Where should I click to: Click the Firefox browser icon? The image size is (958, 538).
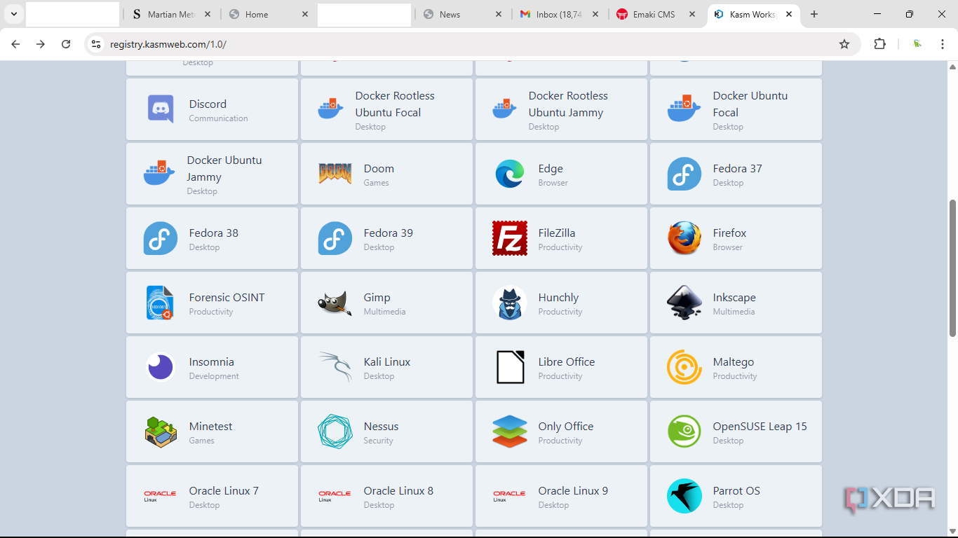[684, 238]
